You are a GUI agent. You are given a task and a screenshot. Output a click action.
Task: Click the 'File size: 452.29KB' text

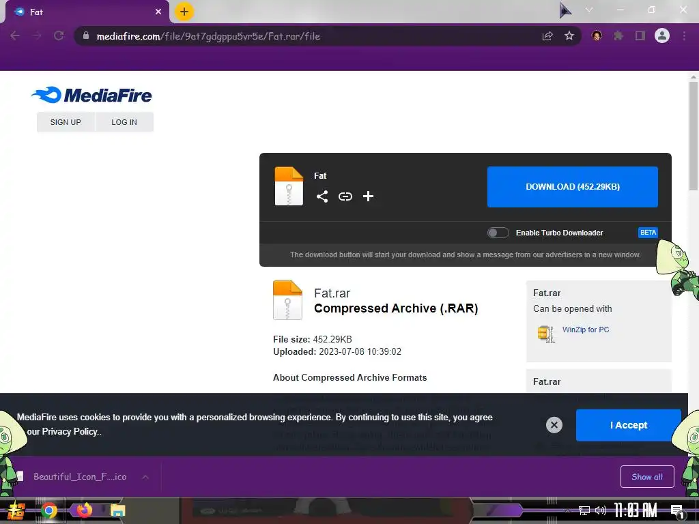coord(313,339)
